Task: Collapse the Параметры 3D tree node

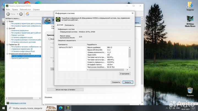Action: 7,45
